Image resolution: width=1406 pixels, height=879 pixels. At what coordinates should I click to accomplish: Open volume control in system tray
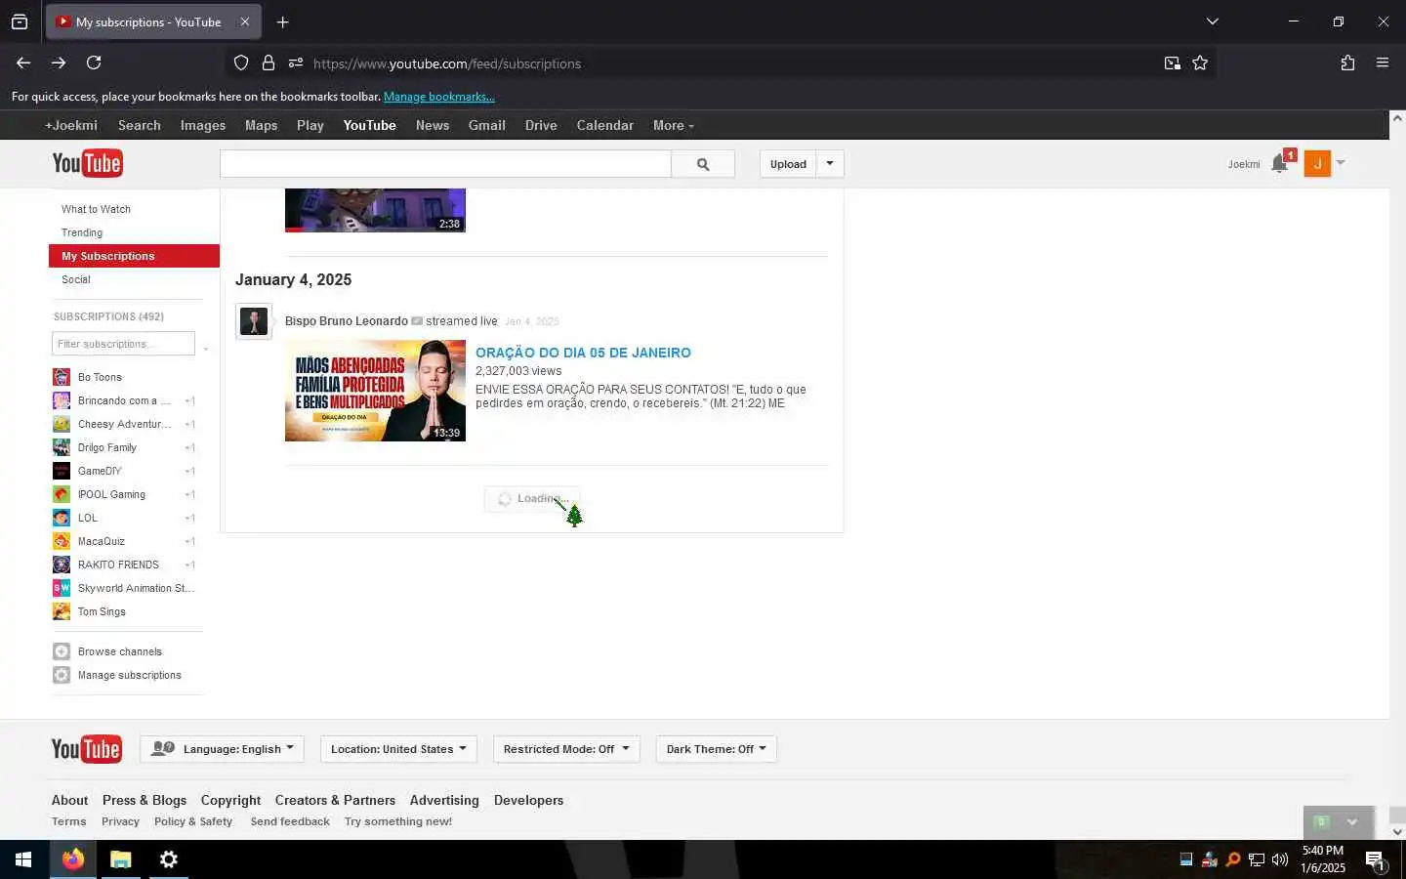click(x=1280, y=859)
